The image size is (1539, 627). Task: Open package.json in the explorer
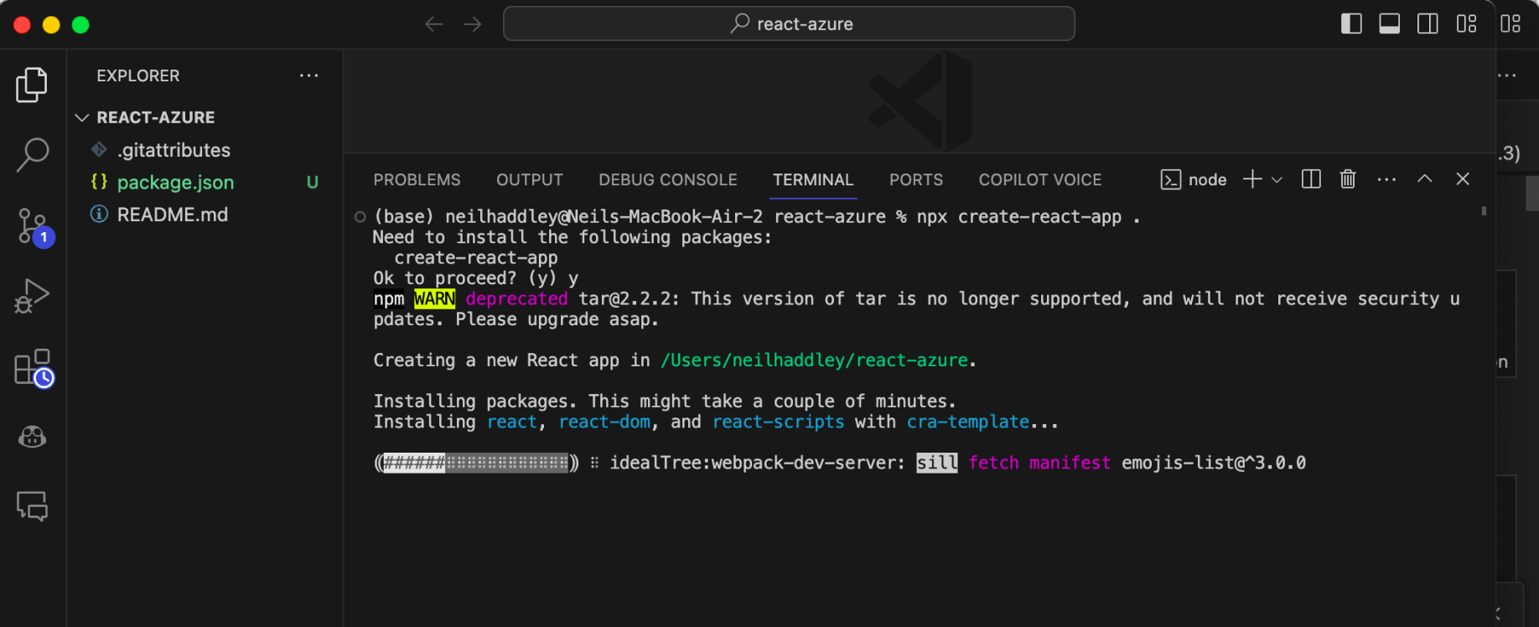[x=175, y=182]
